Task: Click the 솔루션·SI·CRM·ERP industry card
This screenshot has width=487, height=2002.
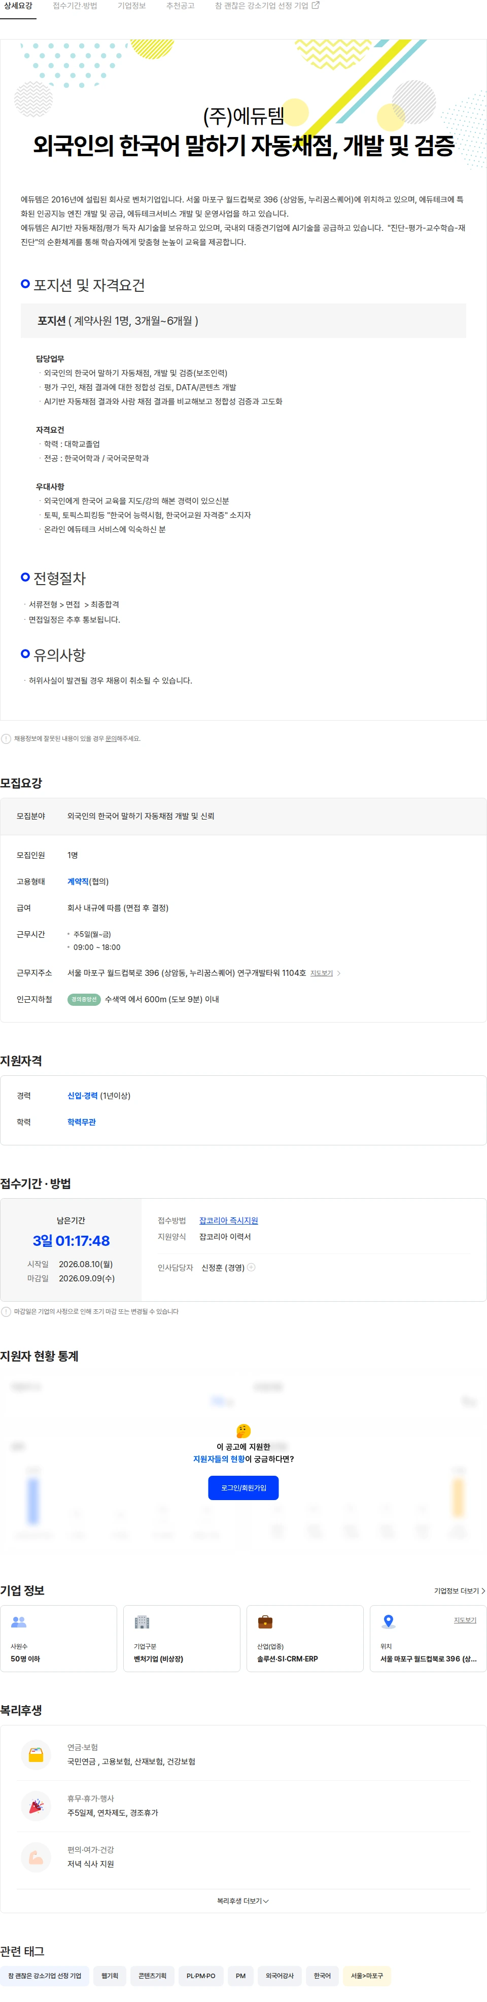Action: pos(304,1638)
